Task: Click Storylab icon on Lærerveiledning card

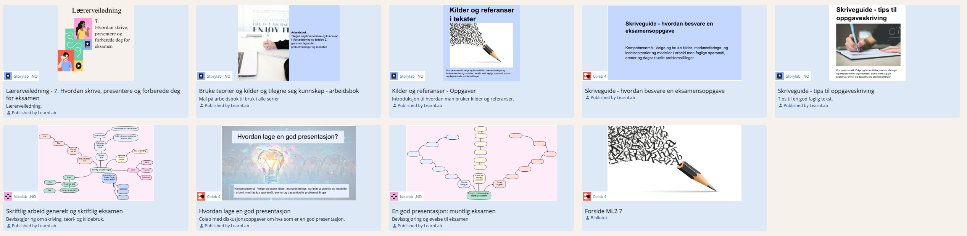Action: (x=8, y=76)
